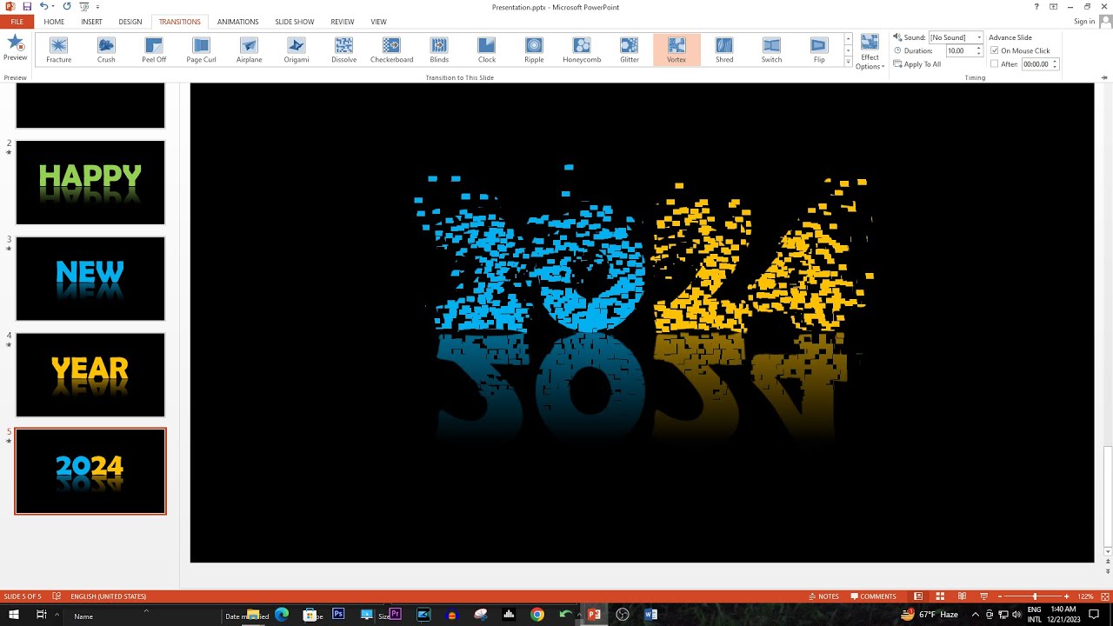
Task: Adjust the zoom slider in status bar
Action: (1034, 596)
